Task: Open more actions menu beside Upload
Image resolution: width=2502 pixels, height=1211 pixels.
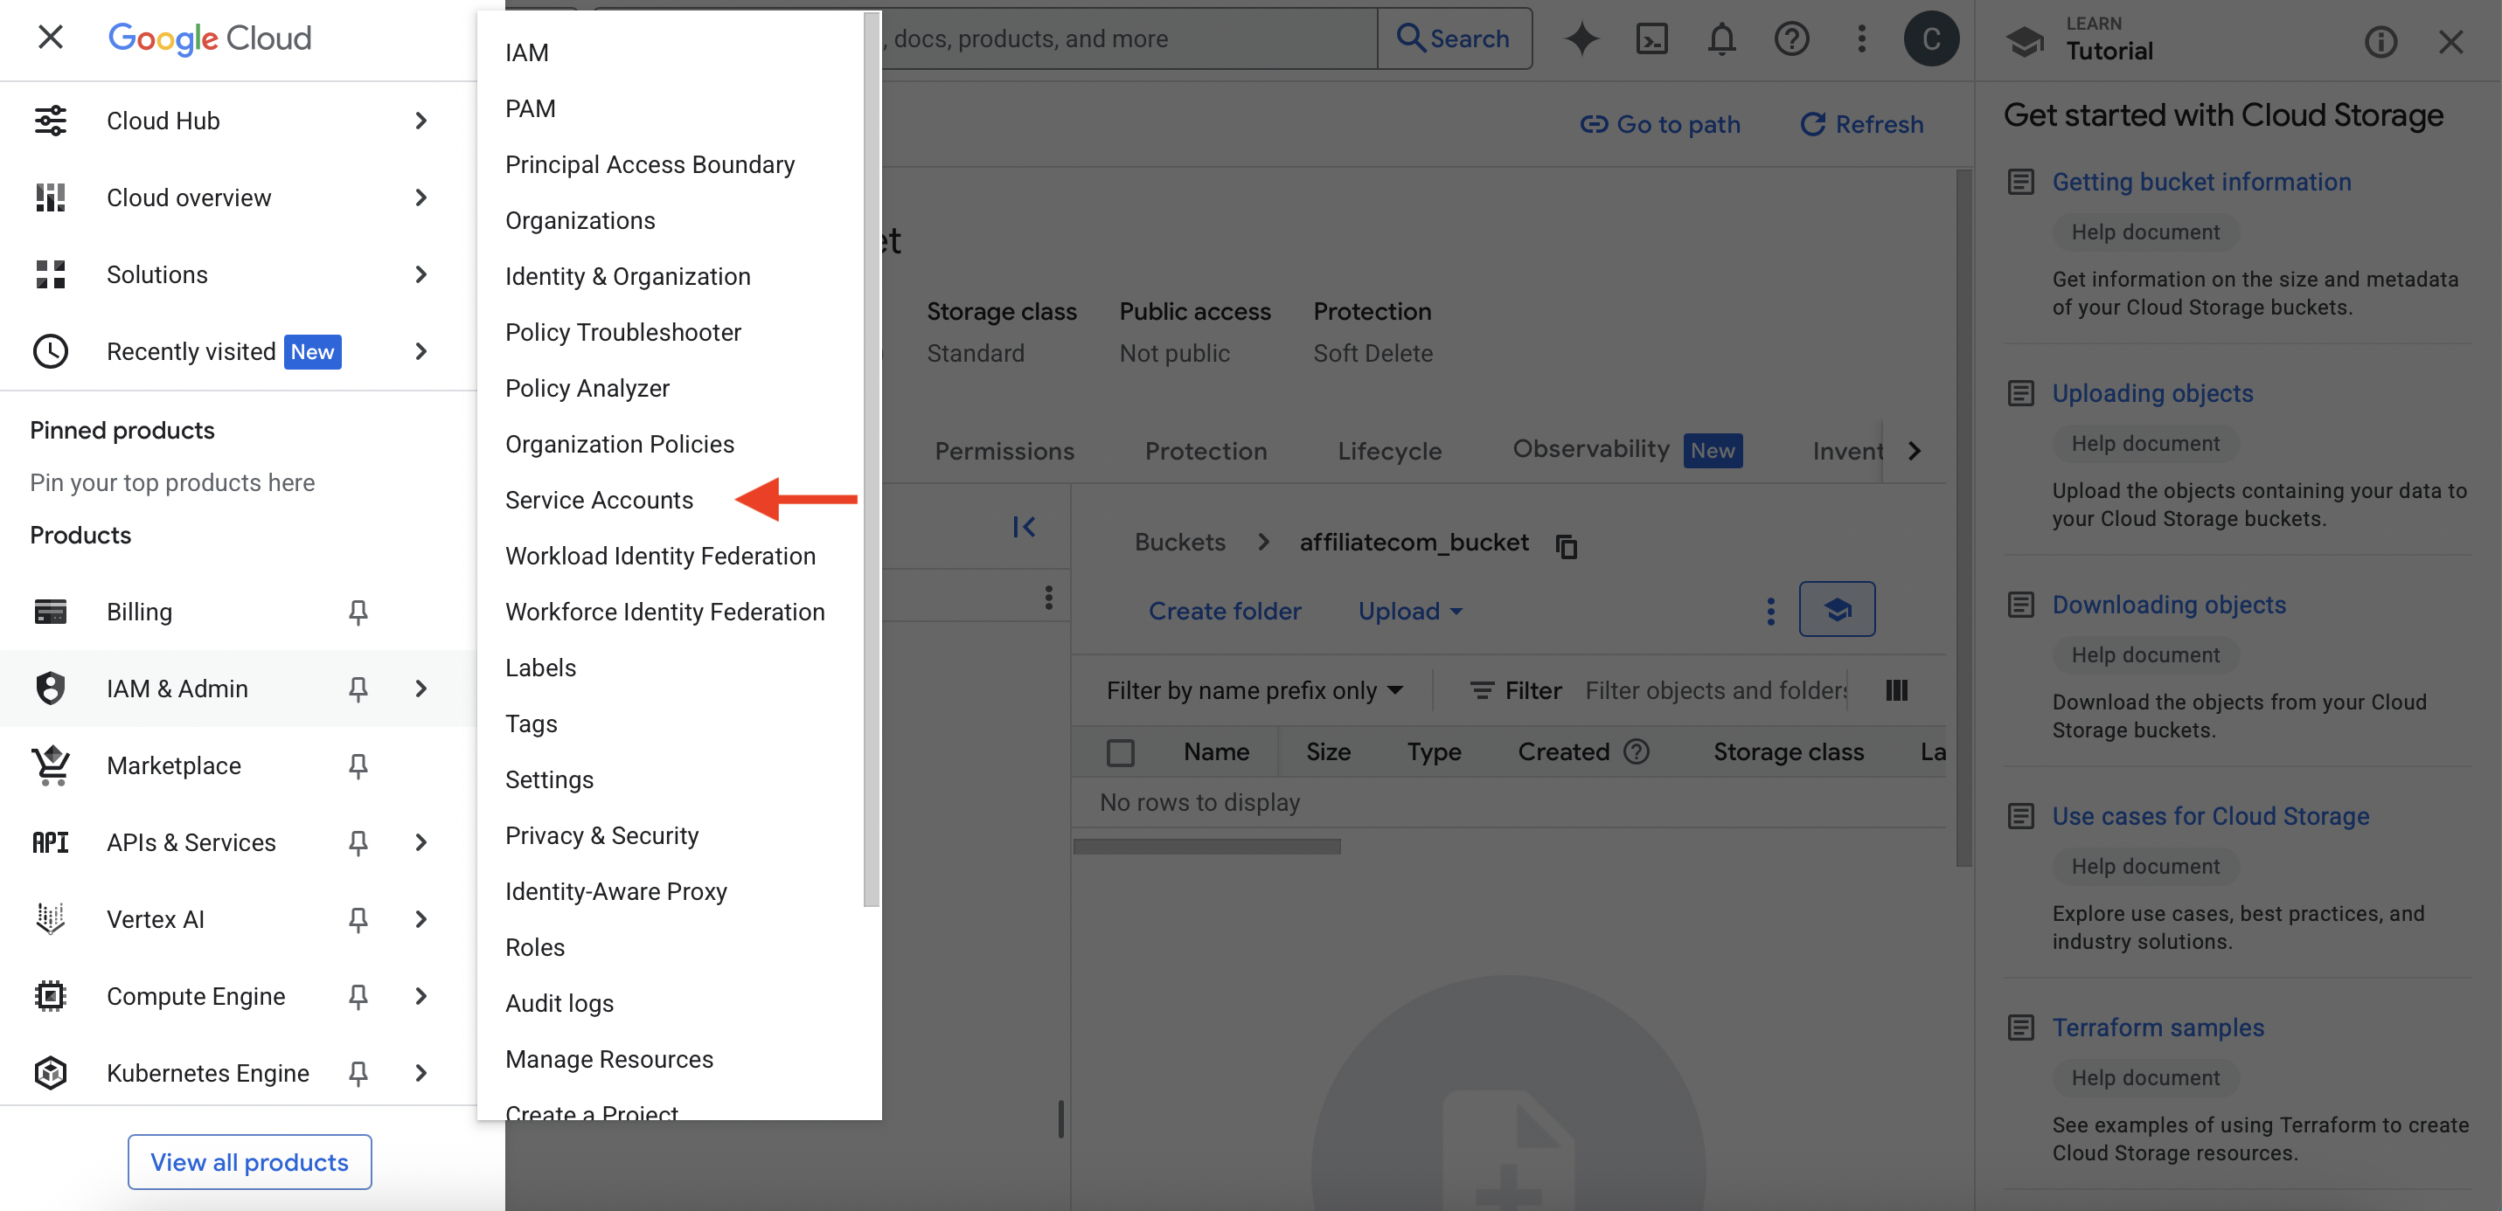Action: (1770, 611)
